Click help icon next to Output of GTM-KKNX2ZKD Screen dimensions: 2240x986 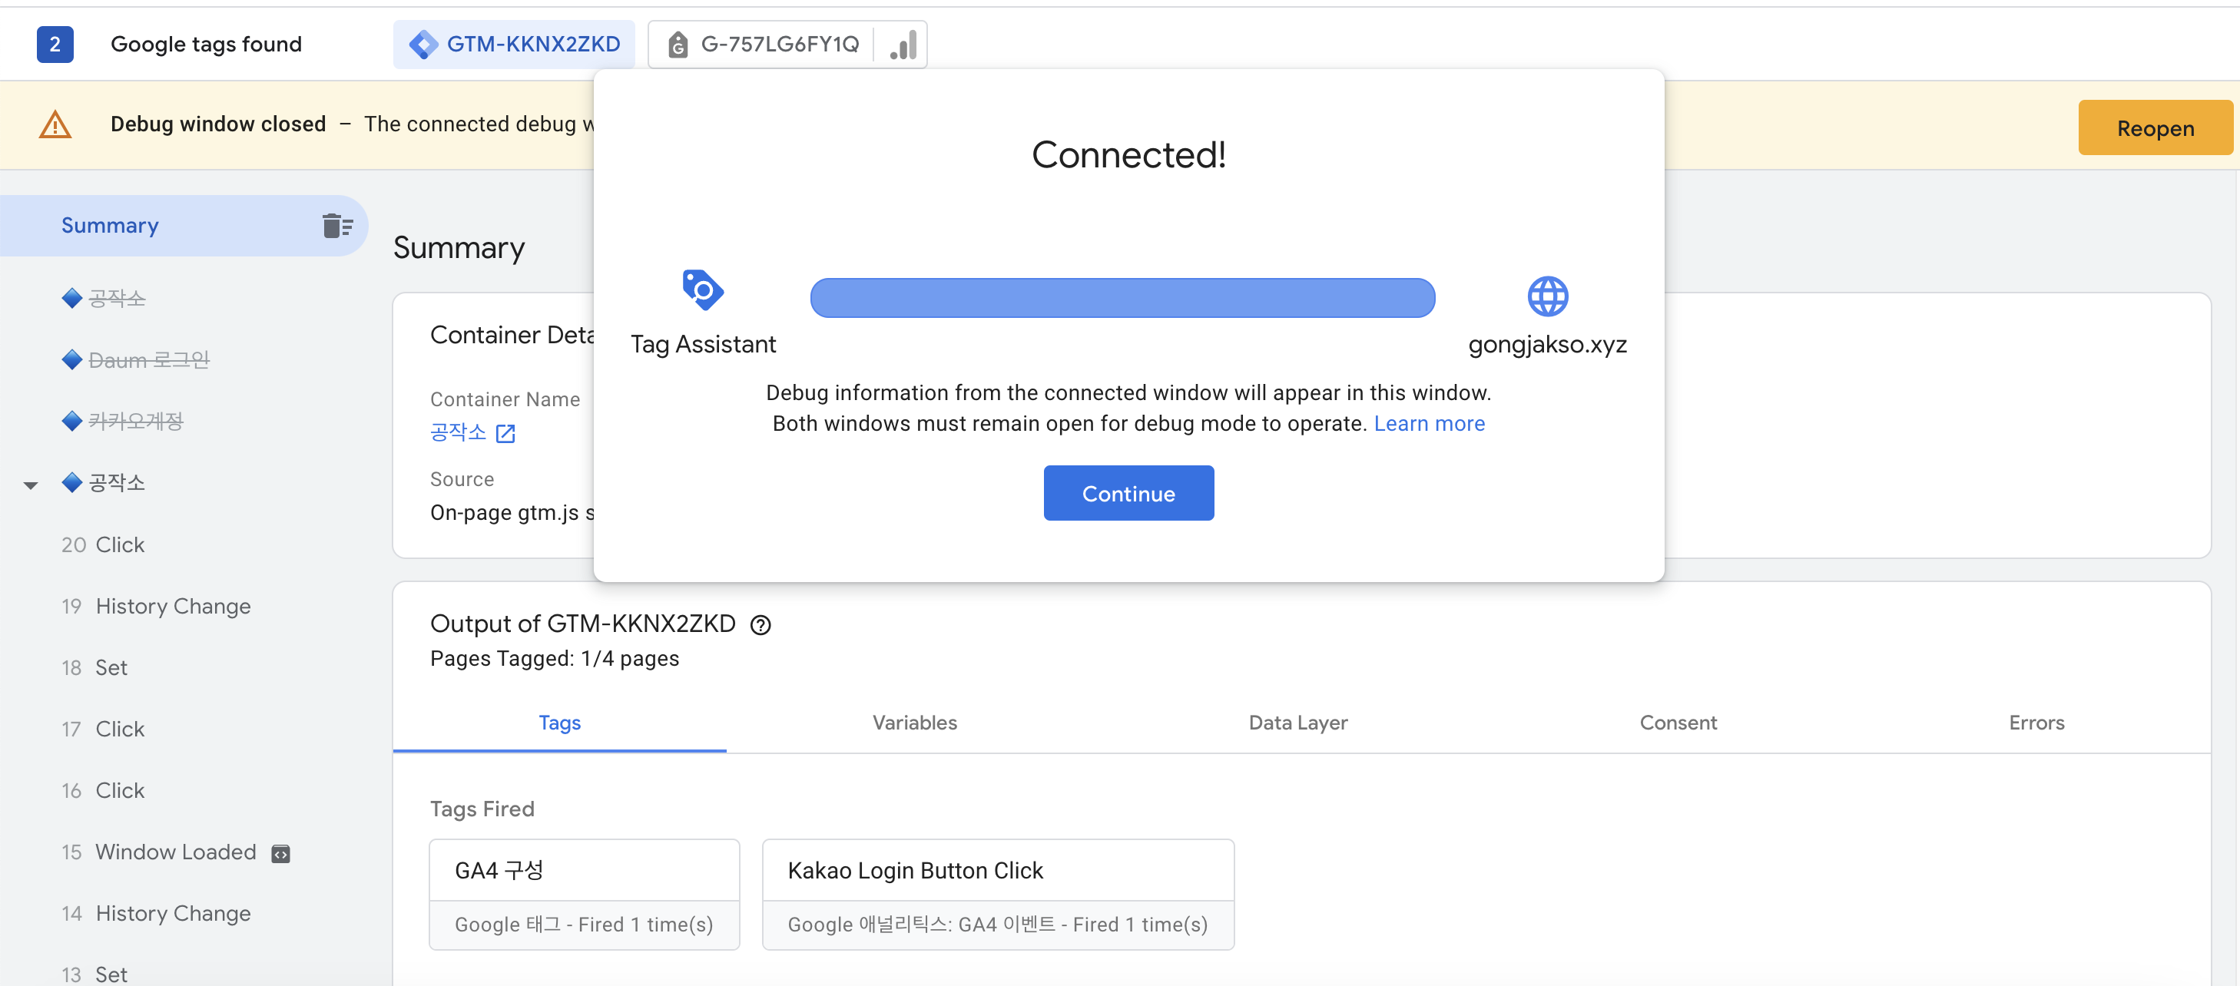coord(760,625)
